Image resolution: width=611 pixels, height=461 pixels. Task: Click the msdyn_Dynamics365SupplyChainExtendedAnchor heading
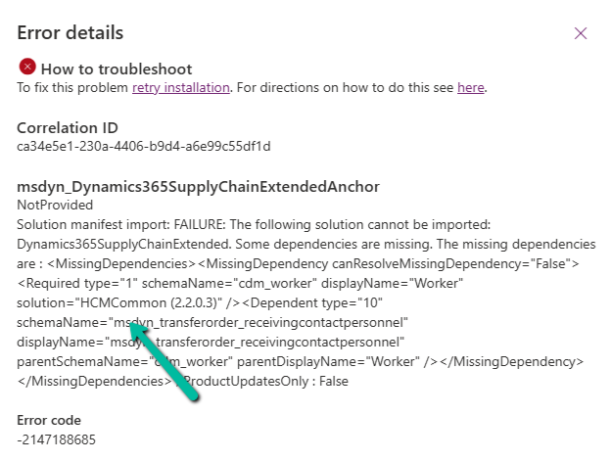pos(198,186)
